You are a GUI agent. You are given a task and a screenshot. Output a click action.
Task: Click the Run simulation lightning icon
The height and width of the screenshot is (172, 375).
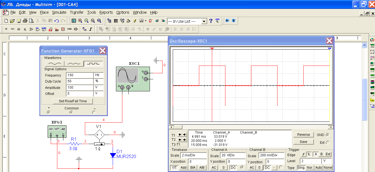click(135, 21)
